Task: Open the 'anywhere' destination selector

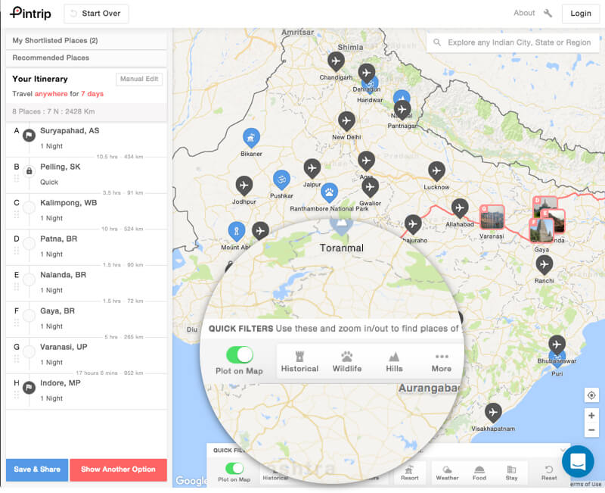Action: pos(51,94)
